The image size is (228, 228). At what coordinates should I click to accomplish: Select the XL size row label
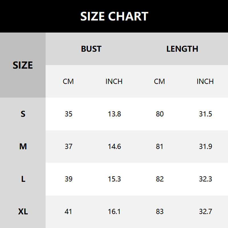(23, 211)
